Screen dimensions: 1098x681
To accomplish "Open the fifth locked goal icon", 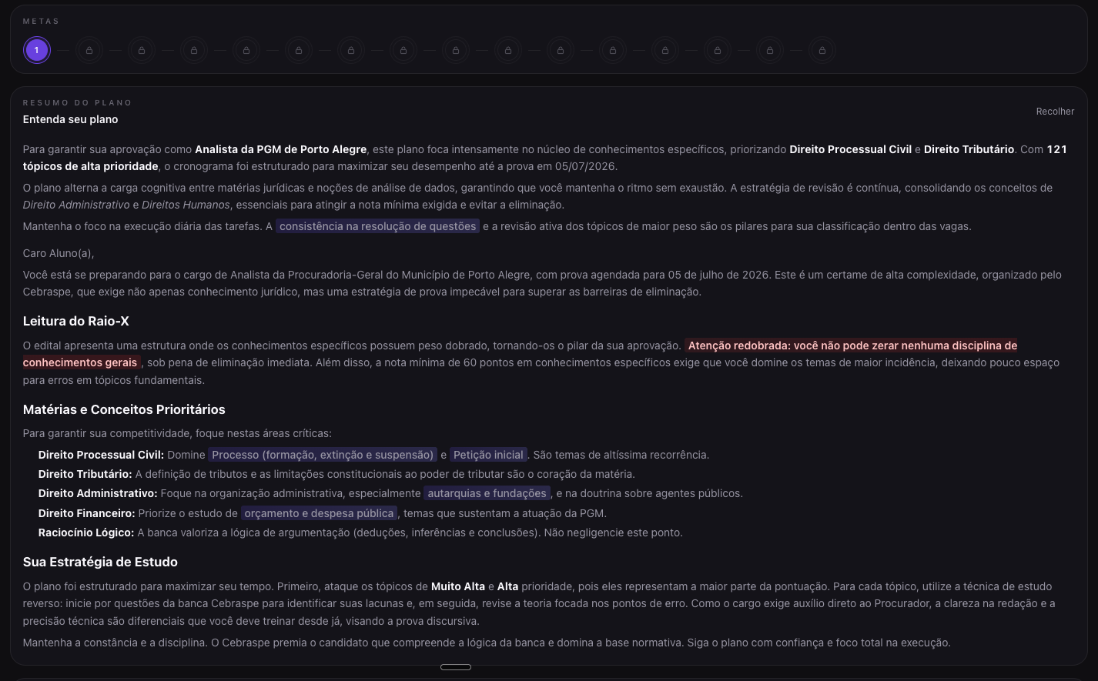I will pyautogui.click(x=299, y=49).
